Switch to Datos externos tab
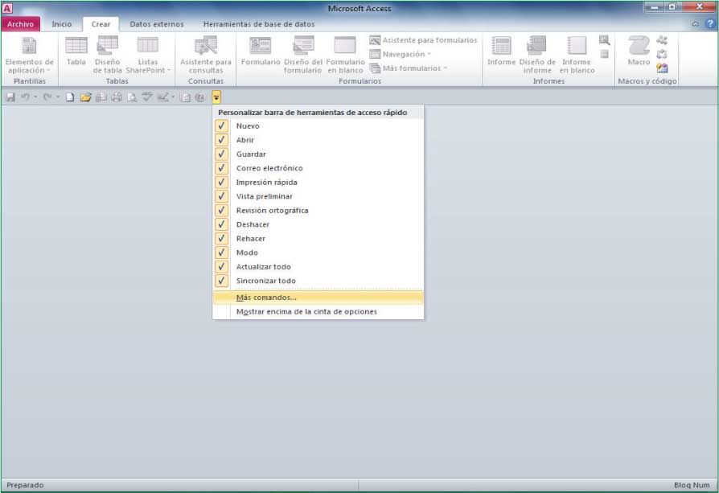Image resolution: width=719 pixels, height=493 pixels. coord(157,24)
